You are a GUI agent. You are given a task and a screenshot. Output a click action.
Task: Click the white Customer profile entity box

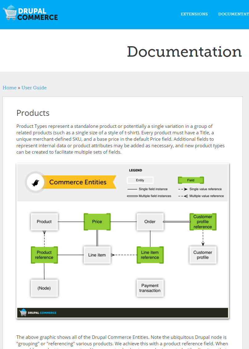pyautogui.click(x=203, y=255)
